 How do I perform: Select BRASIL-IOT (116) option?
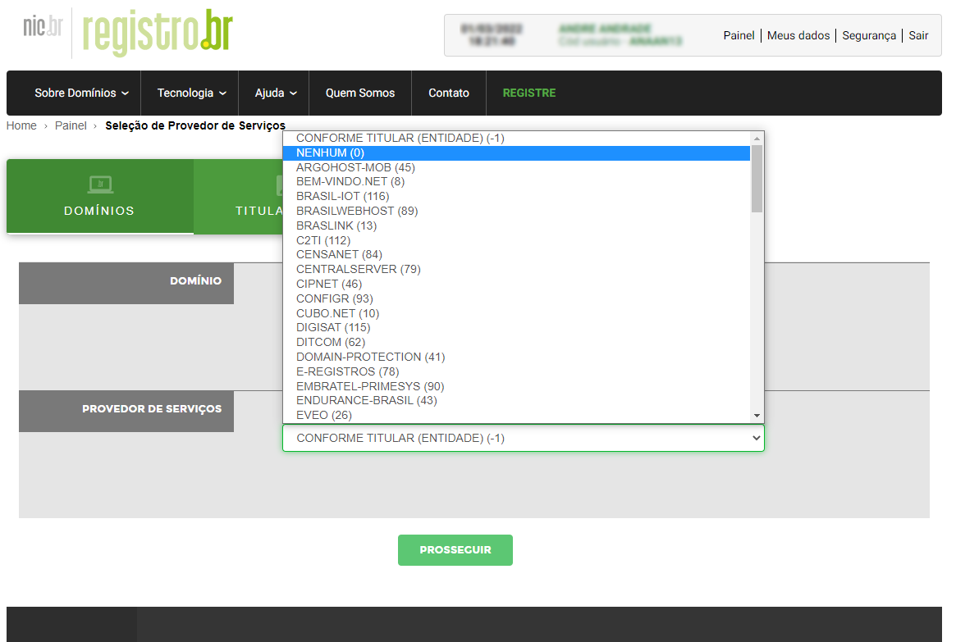(516, 196)
